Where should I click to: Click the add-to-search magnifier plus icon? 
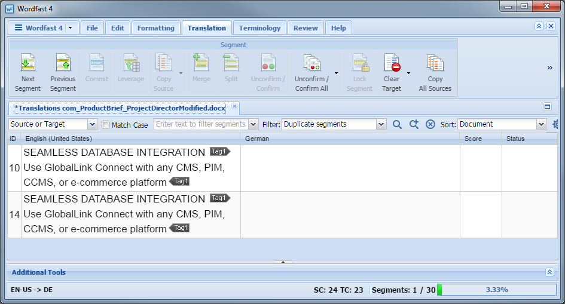(x=414, y=124)
